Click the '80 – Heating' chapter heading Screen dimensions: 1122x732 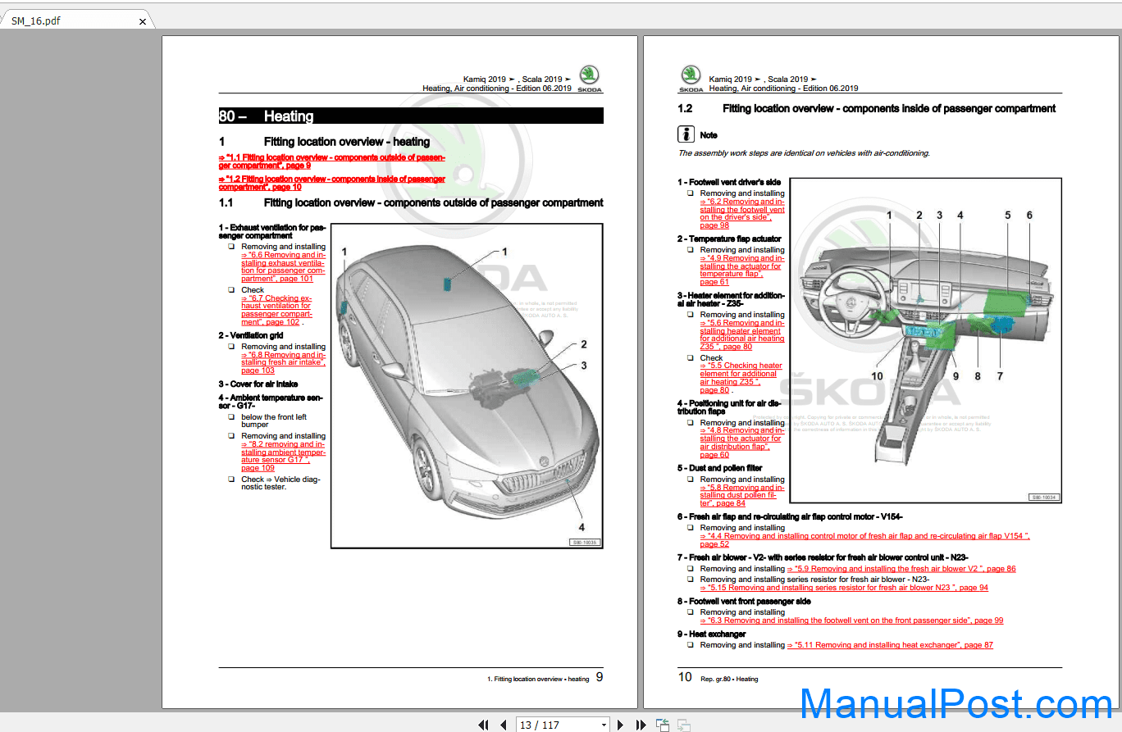(x=411, y=116)
